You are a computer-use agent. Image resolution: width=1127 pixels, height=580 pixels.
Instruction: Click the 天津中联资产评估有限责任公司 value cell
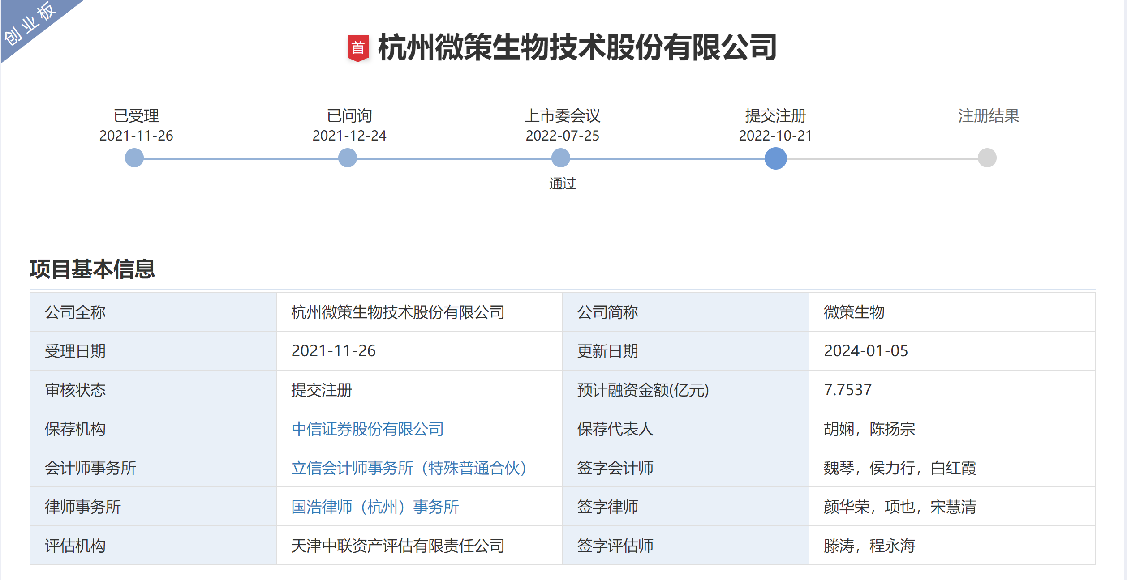[419, 546]
